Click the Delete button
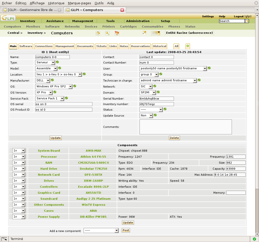 click(174, 138)
